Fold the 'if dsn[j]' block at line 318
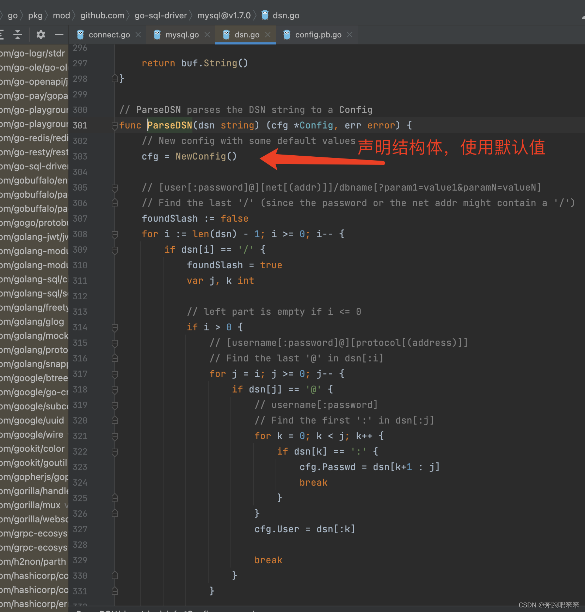Screen dimensions: 585x612 tap(115, 390)
